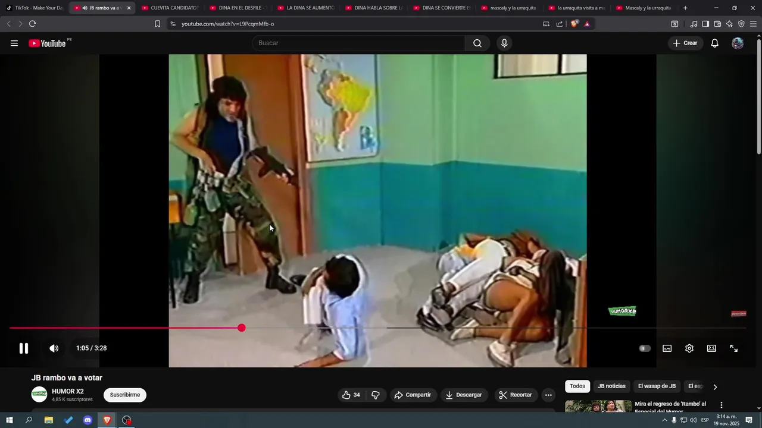The height and width of the screenshot is (428, 762).
Task: Open options for Rambo recommended video
Action: click(x=722, y=405)
